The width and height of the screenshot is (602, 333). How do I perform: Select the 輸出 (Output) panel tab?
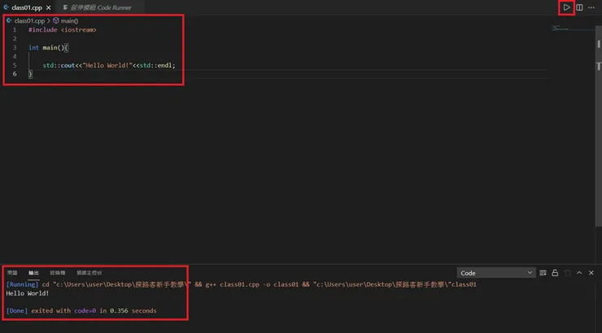coord(34,273)
